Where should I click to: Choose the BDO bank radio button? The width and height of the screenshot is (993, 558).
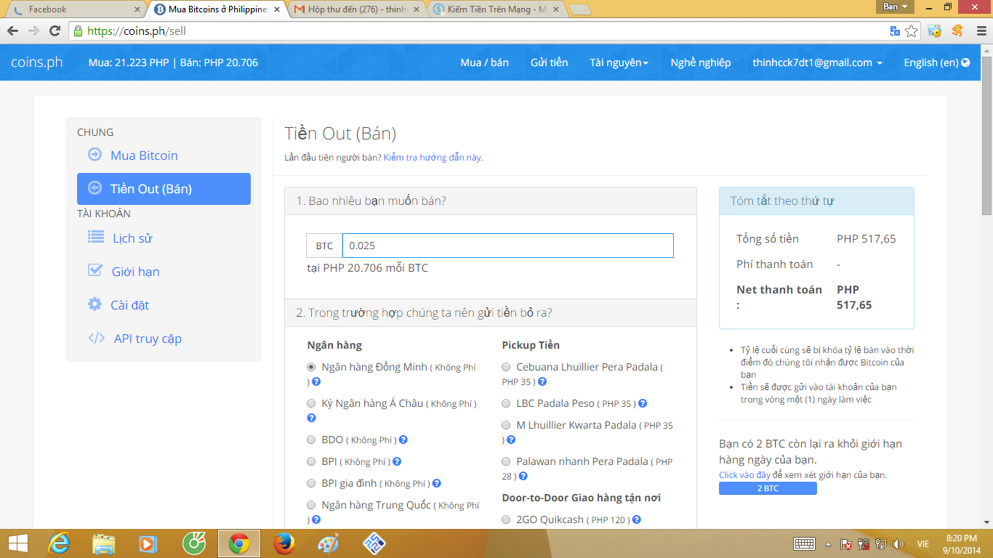click(x=312, y=440)
